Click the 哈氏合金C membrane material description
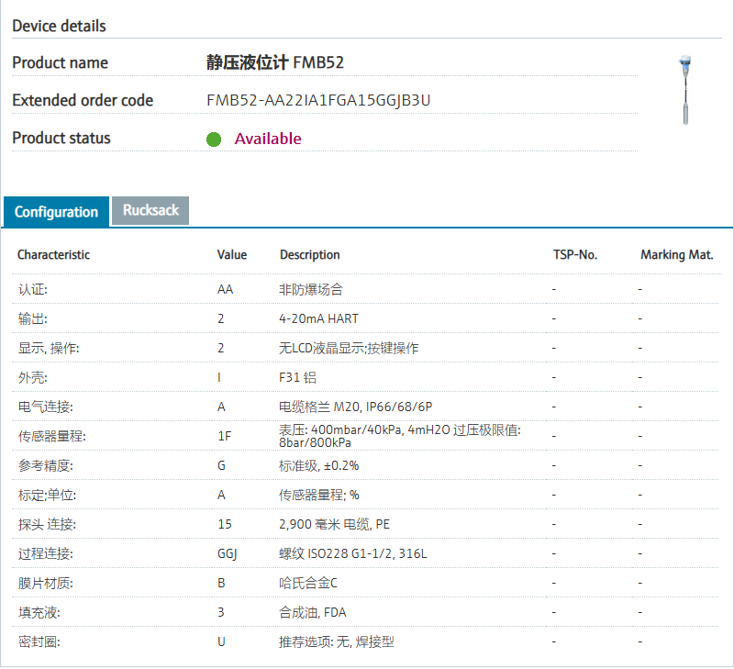Viewport: 734px width, 669px height. (308, 583)
